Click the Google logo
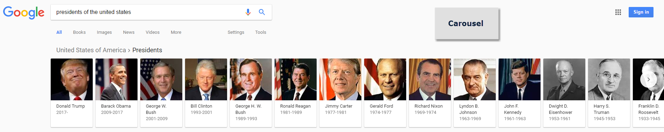The height and width of the screenshot is (132, 664). (24, 13)
